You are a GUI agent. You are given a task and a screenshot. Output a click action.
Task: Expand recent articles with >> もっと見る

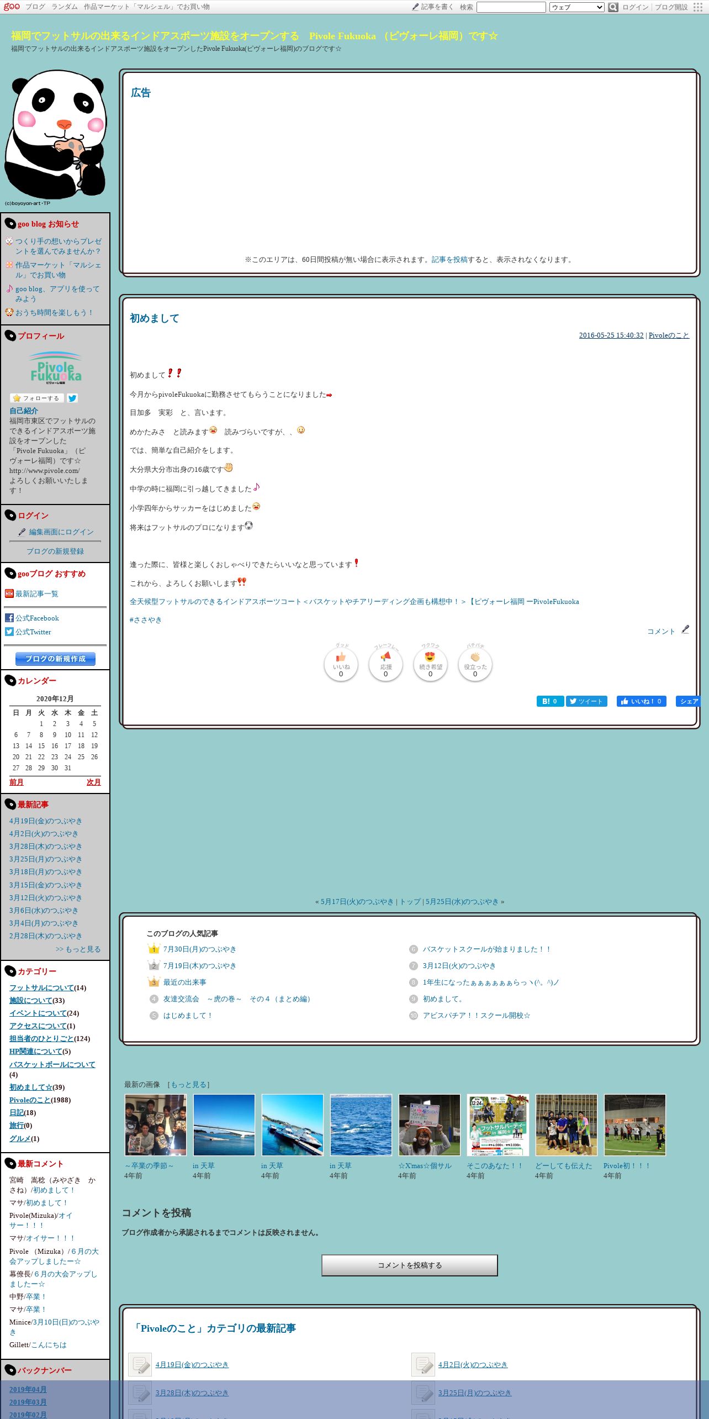point(78,949)
